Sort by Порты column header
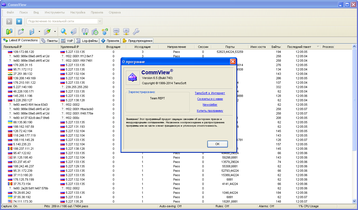Screen dimensions: 358x210 (230, 47)
